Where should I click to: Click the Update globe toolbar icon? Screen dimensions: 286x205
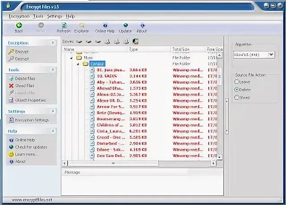tap(126, 25)
